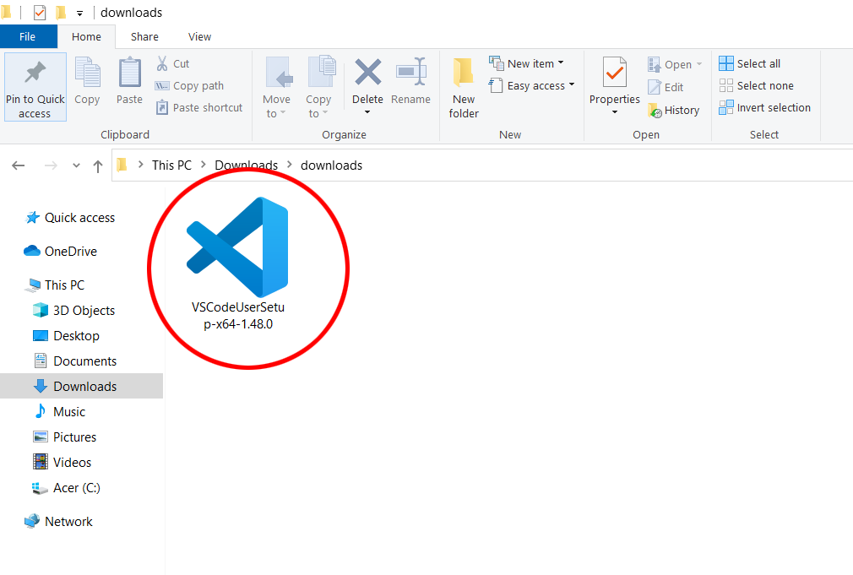The width and height of the screenshot is (853, 575).
Task: Click the History icon in the Open group
Action: click(x=674, y=110)
